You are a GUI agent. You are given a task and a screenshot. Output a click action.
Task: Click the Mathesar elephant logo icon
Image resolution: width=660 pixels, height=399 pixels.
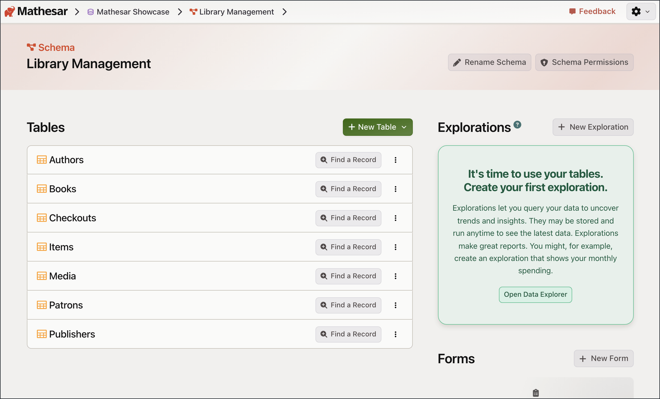(10, 12)
